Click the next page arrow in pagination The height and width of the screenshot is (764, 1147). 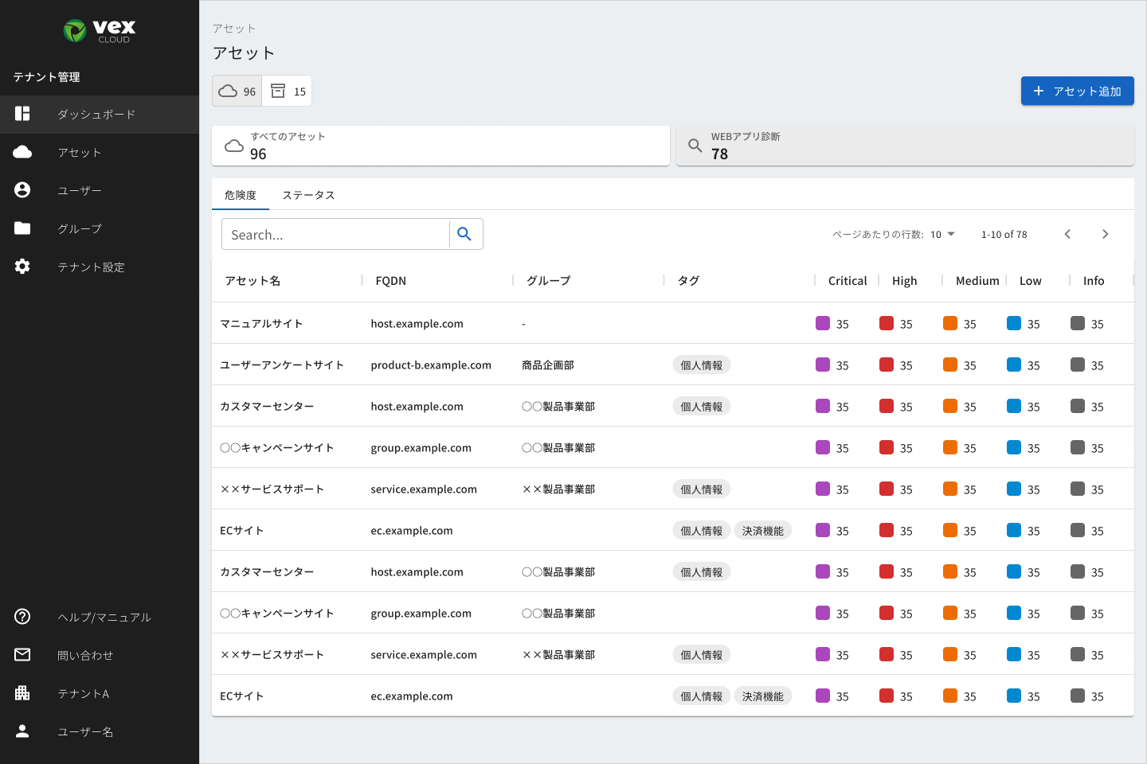(1106, 234)
